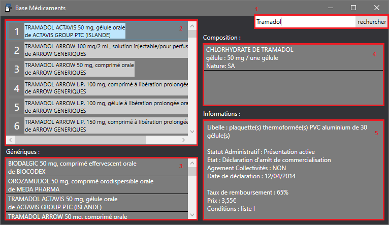Maximize the Base Médicaments window
The height and width of the screenshot is (225, 389).
353,8
